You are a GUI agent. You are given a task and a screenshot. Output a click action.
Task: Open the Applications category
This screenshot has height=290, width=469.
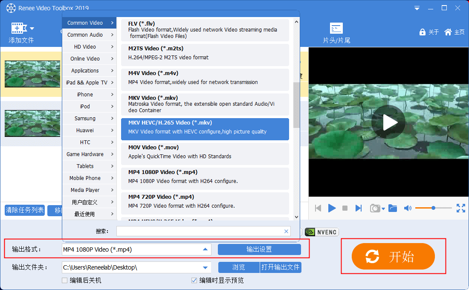tap(89, 71)
